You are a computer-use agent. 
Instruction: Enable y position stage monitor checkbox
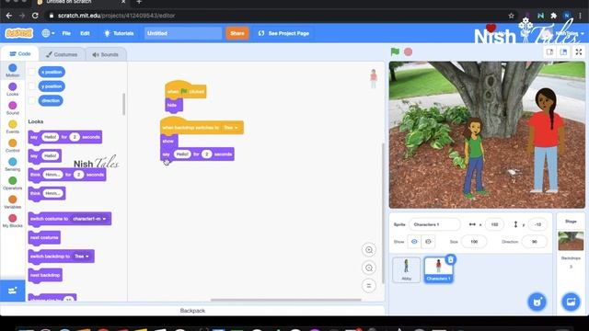pos(32,86)
